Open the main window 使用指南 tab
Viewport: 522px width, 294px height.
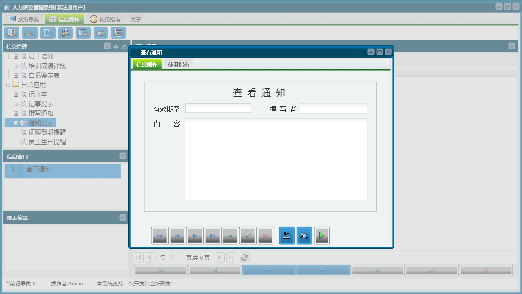tap(105, 20)
